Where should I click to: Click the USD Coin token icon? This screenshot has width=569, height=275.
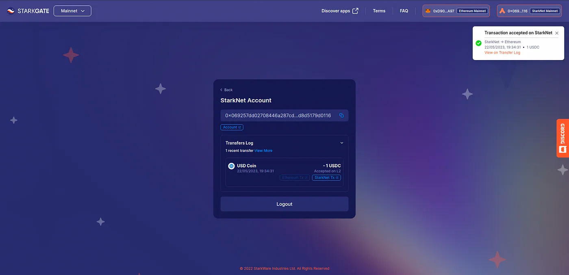tap(231, 166)
